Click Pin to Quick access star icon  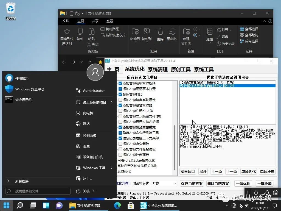(67, 32)
